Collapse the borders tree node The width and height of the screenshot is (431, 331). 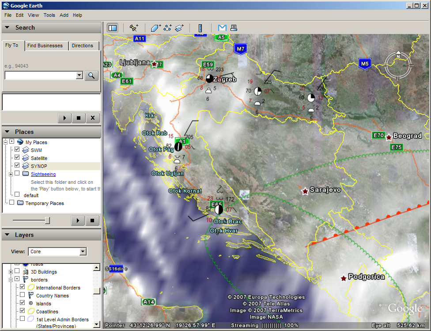(11, 280)
